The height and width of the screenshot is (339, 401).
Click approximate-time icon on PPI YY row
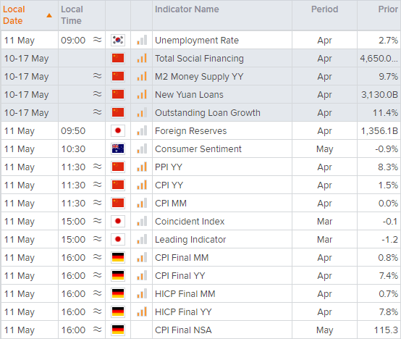tap(97, 167)
